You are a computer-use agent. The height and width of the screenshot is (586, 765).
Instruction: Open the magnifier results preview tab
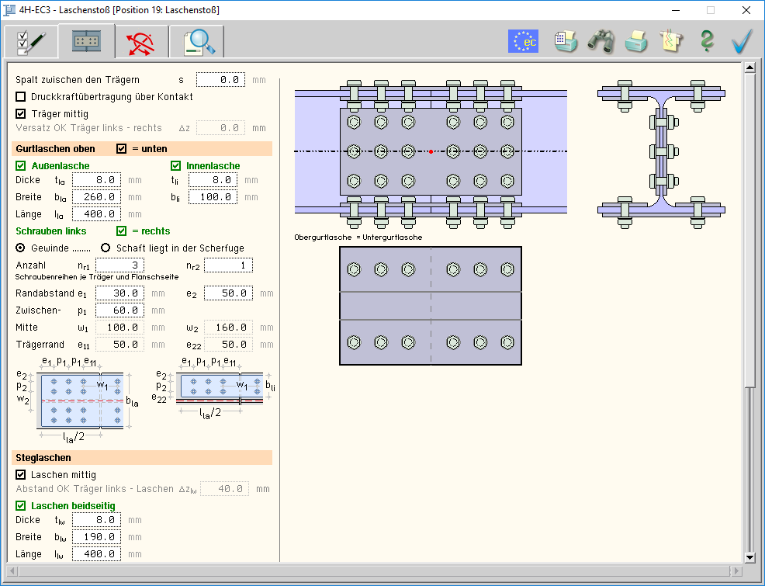pyautogui.click(x=197, y=41)
